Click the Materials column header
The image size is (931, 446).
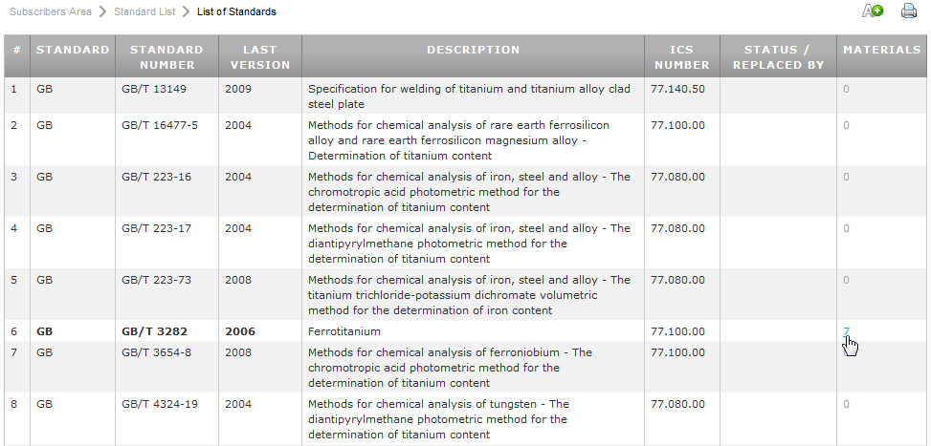[881, 50]
